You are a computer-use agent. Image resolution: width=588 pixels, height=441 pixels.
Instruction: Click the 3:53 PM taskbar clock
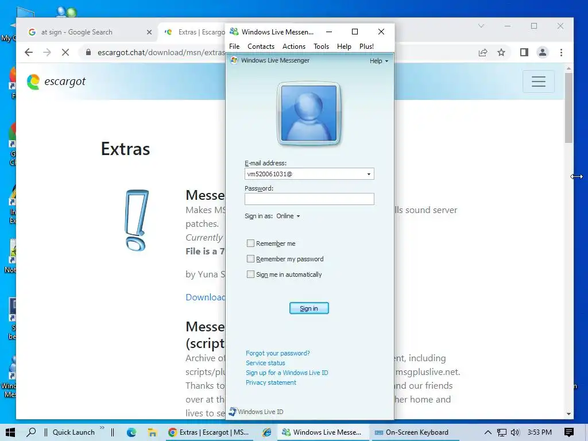pyautogui.click(x=539, y=432)
